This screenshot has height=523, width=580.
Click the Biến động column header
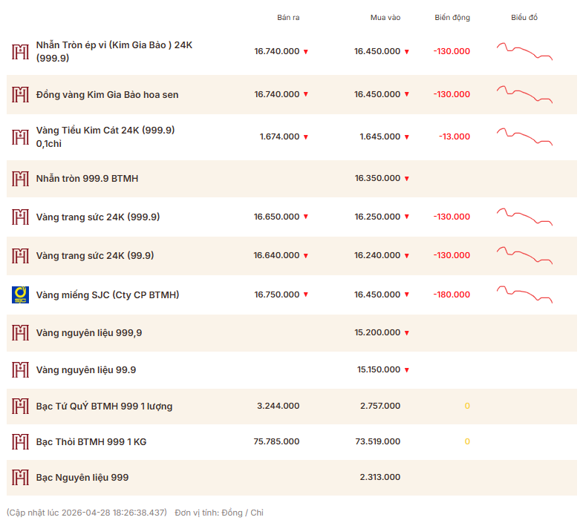(x=452, y=18)
